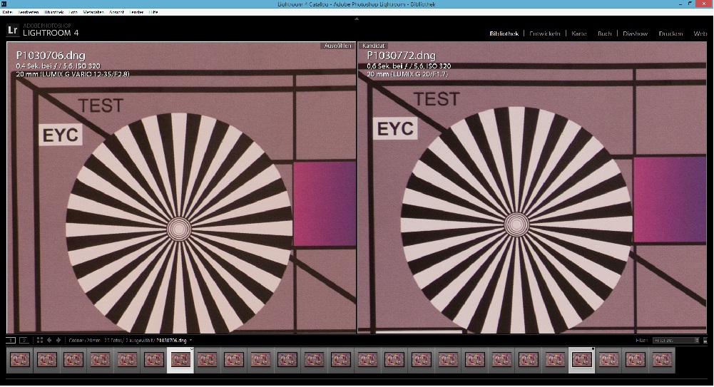The image size is (714, 387).
Task: Switch to the Web module
Action: tap(700, 33)
